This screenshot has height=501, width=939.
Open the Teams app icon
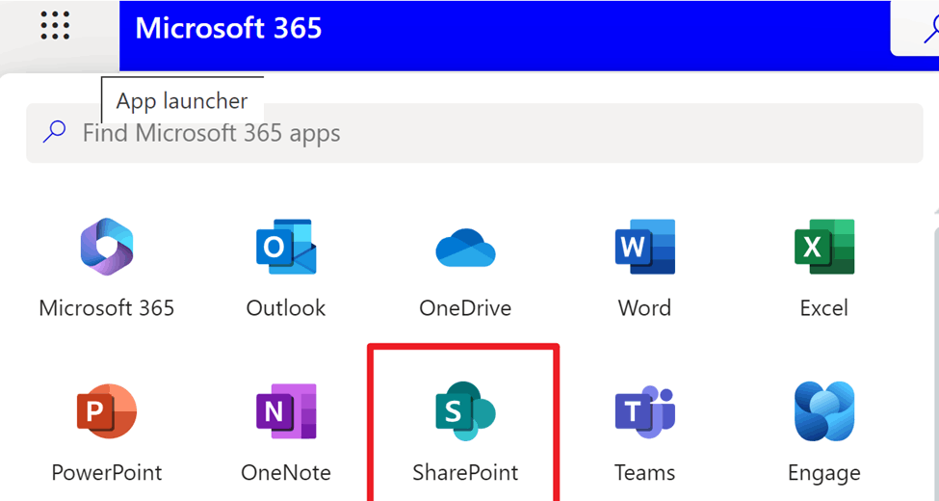tap(645, 411)
